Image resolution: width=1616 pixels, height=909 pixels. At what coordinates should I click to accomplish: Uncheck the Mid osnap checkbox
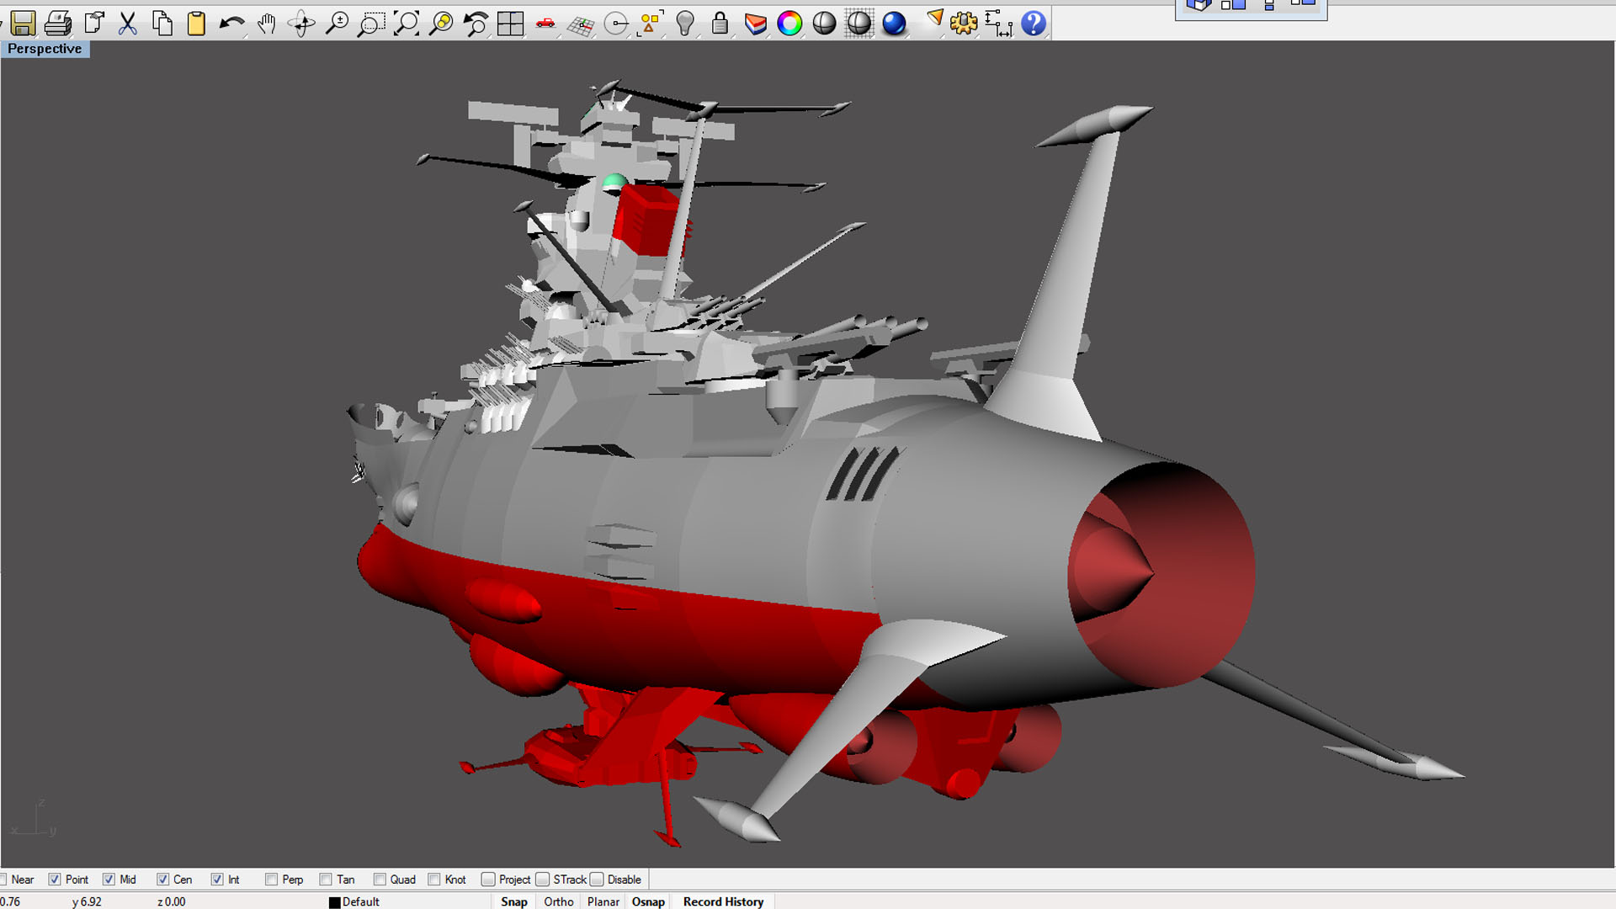pos(109,880)
